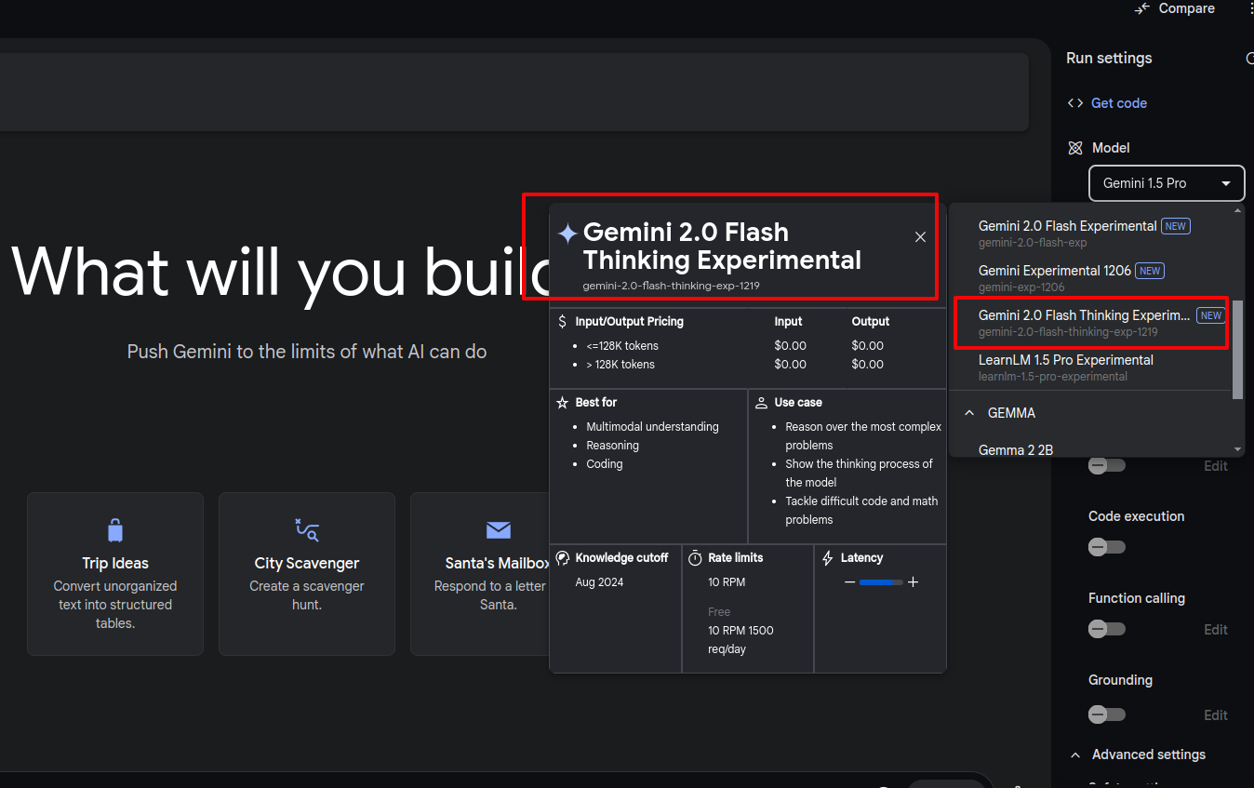The image size is (1254, 788).
Task: Open the Trip Ideas sample card
Action: pos(115,574)
